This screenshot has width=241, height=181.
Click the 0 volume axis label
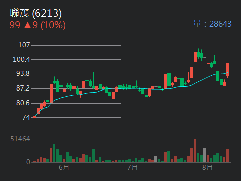click(x=28, y=162)
